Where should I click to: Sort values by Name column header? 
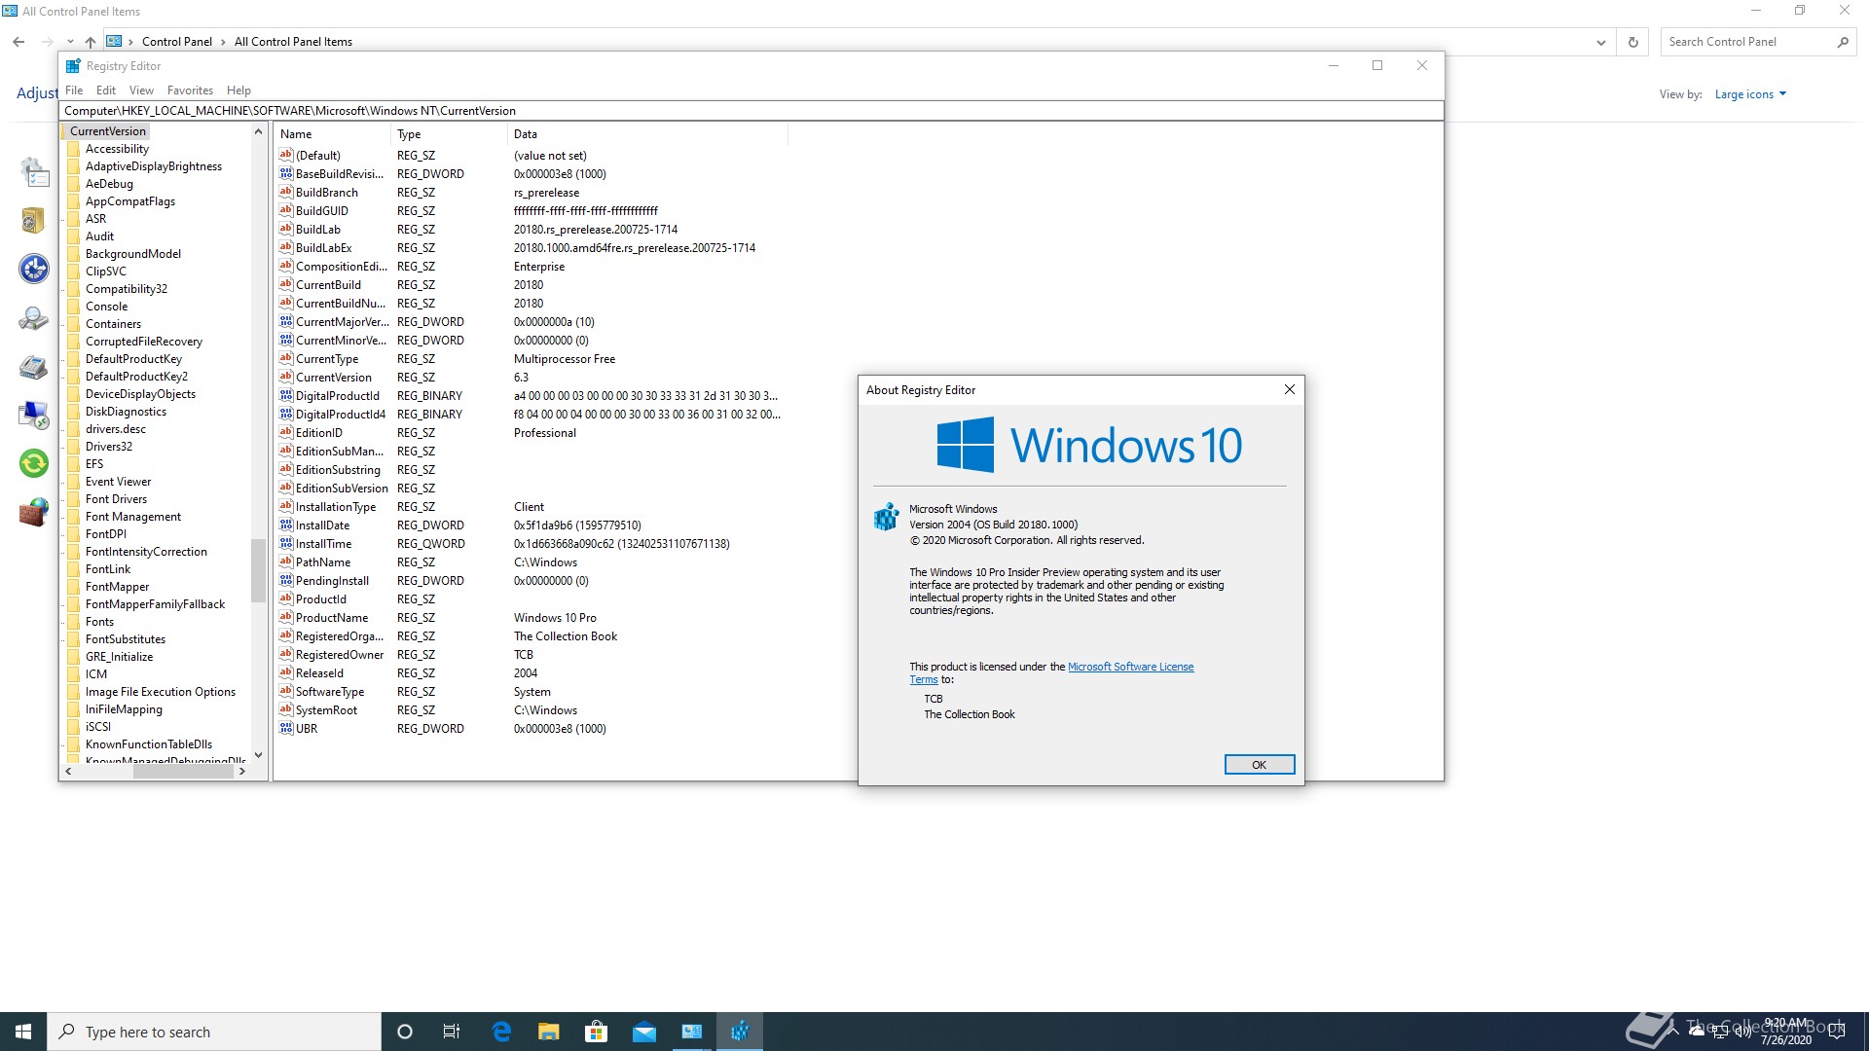pyautogui.click(x=332, y=134)
